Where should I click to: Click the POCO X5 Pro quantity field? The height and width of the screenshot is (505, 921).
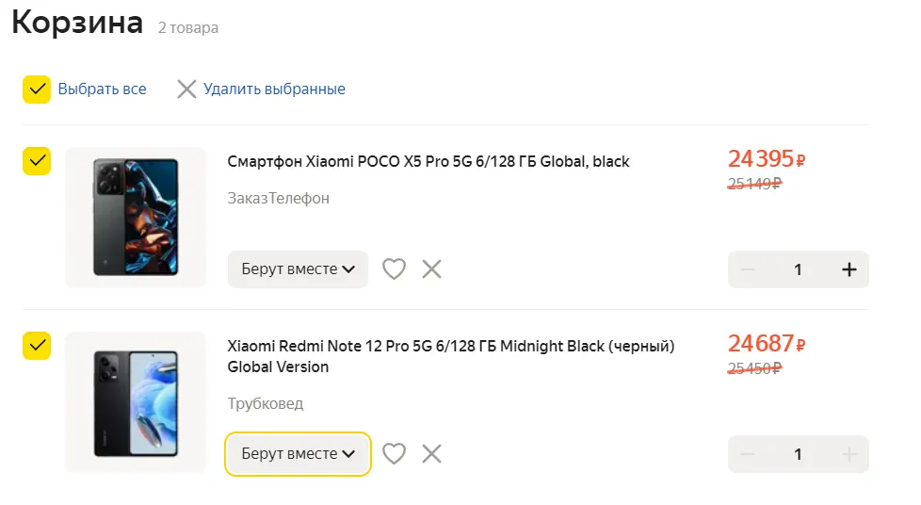798,269
